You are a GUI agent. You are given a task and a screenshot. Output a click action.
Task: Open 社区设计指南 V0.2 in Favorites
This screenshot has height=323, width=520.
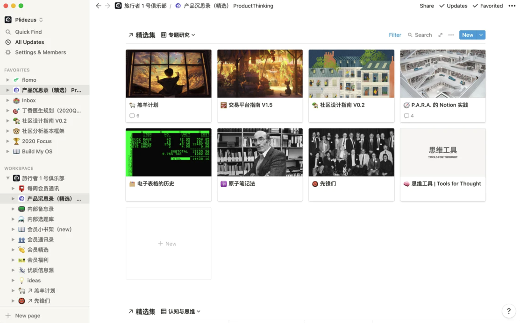pyautogui.click(x=44, y=121)
